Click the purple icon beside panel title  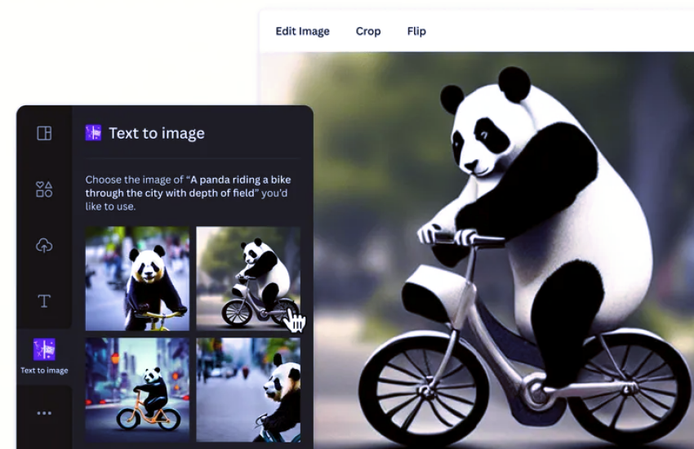tap(93, 133)
